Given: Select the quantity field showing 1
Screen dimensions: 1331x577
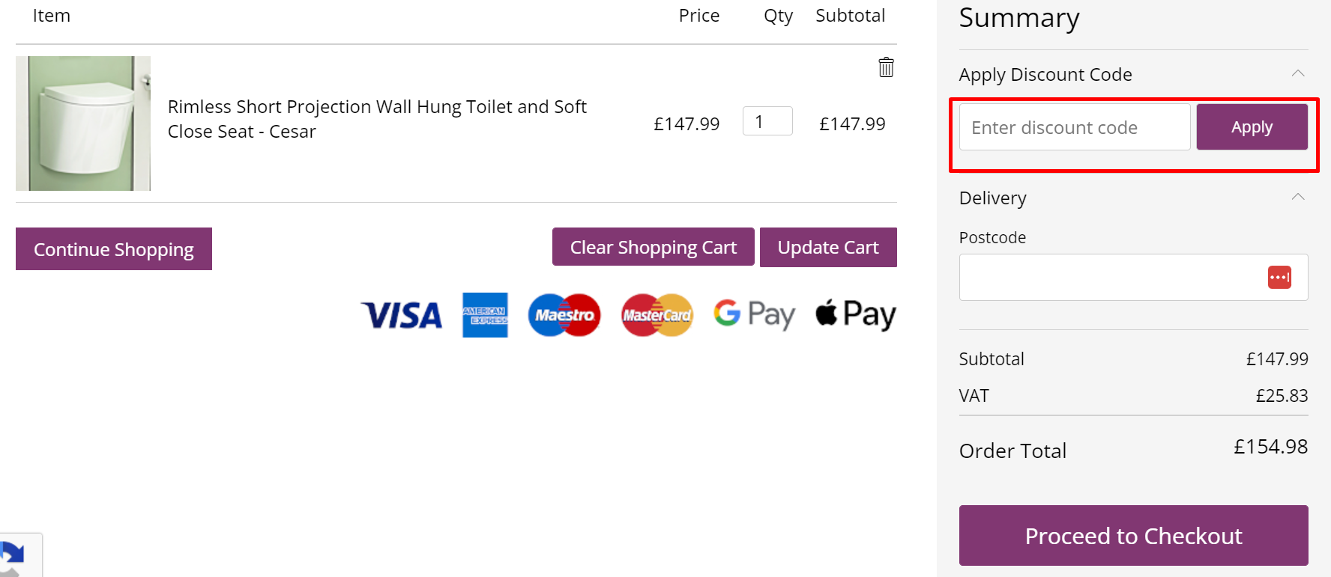Looking at the screenshot, I should click(x=767, y=120).
